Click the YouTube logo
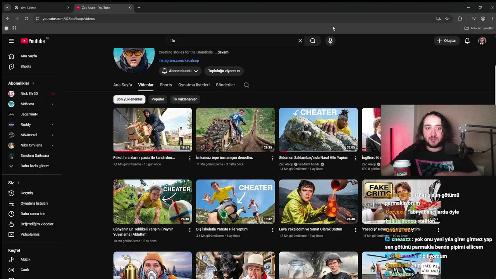Image resolution: width=496 pixels, height=279 pixels. coord(33,41)
